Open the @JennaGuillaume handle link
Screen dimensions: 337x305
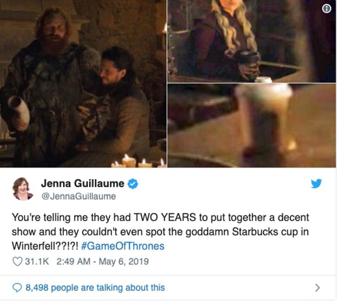[78, 196]
